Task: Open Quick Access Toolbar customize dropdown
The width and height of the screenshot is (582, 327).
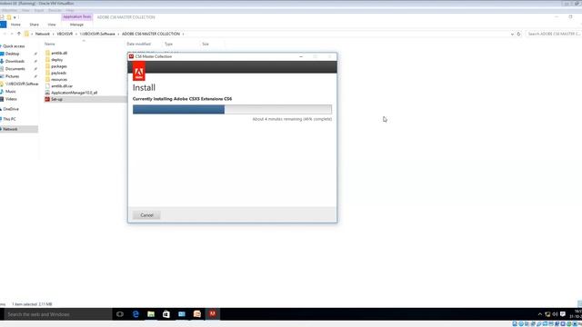Action: (x=15, y=17)
